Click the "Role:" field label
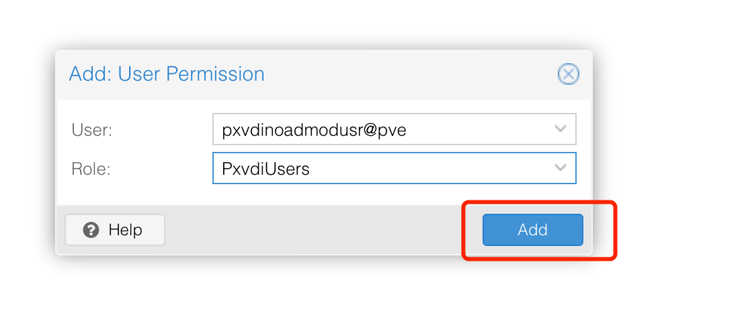This screenshot has width=742, height=324. point(91,168)
